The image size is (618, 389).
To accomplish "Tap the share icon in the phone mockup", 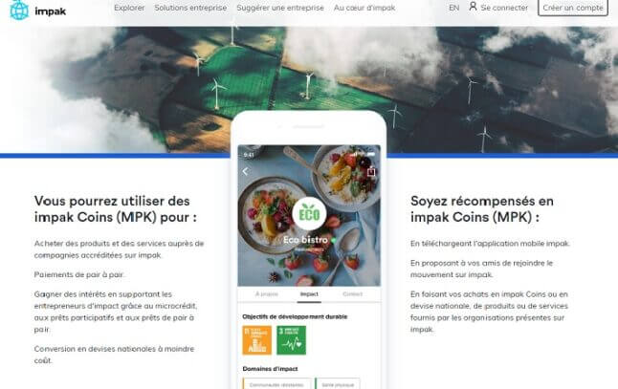I will [371, 172].
